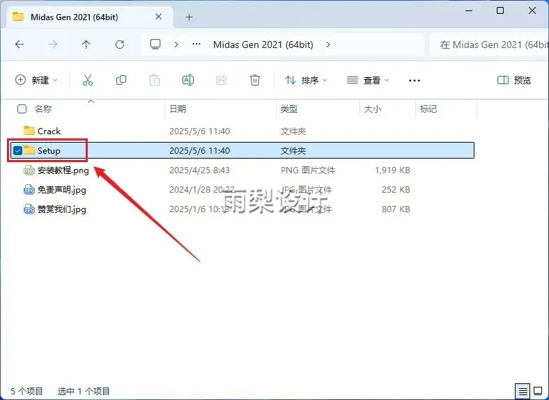Click the Share icon
Viewport: 549px width, 400px height.
point(222,80)
